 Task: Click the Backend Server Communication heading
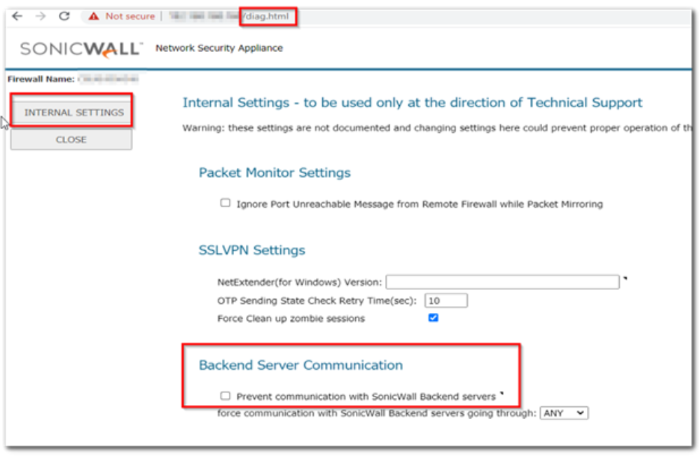point(300,365)
